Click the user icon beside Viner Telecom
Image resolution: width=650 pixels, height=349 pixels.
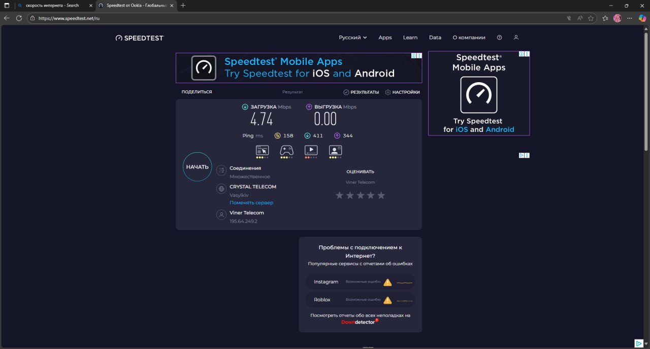pyautogui.click(x=221, y=215)
